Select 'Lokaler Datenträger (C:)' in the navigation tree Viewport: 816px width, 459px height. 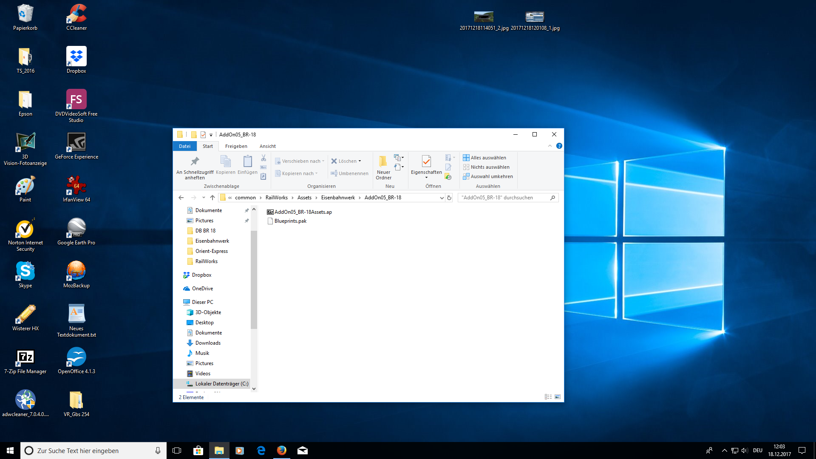click(x=221, y=384)
